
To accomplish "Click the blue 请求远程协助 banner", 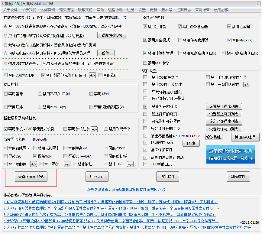I will (230, 154).
